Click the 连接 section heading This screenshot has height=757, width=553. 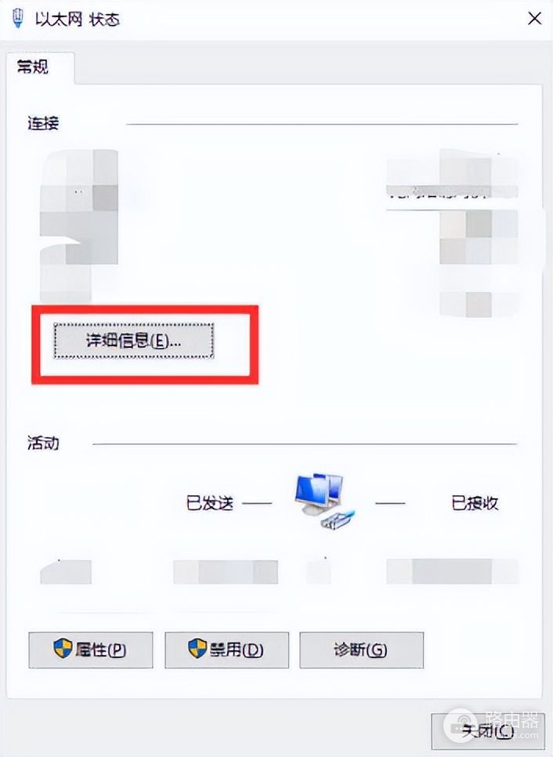point(43,124)
